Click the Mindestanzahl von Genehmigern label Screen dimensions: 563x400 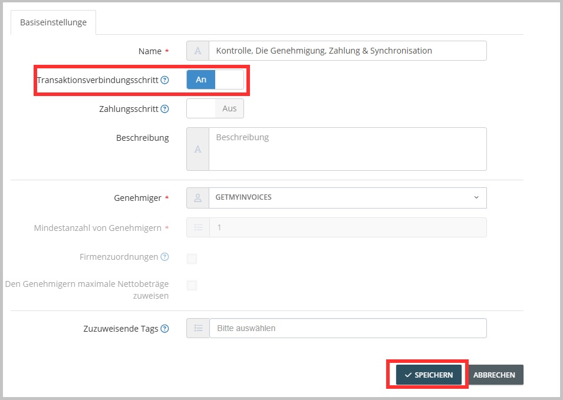pos(98,228)
